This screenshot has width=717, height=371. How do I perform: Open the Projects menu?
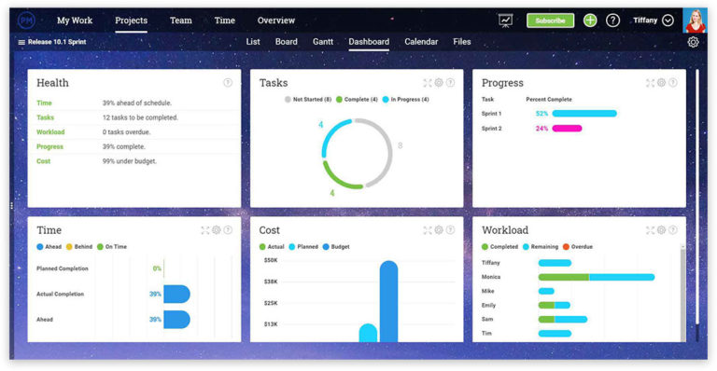(x=132, y=21)
